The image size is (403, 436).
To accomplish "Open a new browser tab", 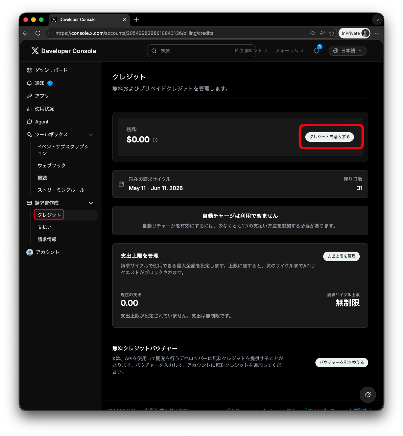I will pyautogui.click(x=137, y=20).
